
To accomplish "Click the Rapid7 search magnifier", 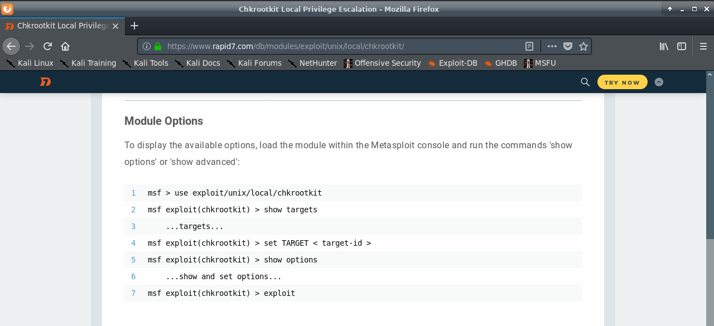I will 585,82.
